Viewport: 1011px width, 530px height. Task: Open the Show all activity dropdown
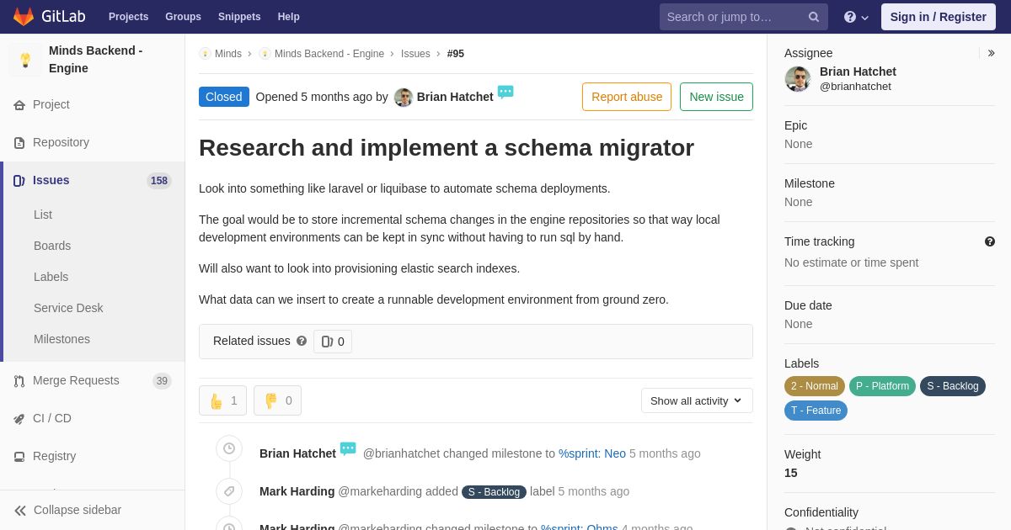point(697,400)
